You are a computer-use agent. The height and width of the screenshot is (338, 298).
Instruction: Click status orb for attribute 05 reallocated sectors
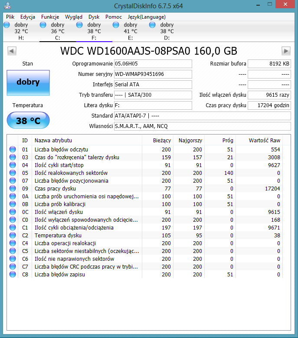click(13, 173)
